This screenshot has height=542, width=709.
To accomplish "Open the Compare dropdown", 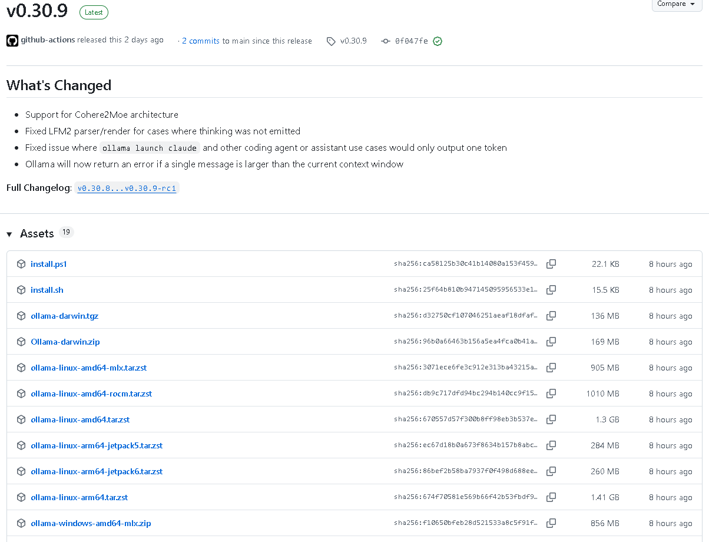I will 677,4.
